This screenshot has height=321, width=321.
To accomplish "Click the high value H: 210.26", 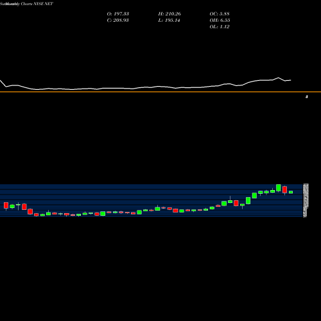I will coord(169,14).
